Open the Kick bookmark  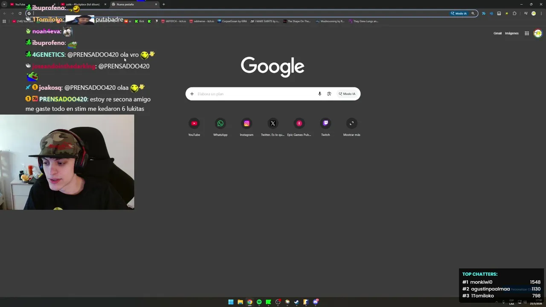pyautogui.click(x=139, y=21)
